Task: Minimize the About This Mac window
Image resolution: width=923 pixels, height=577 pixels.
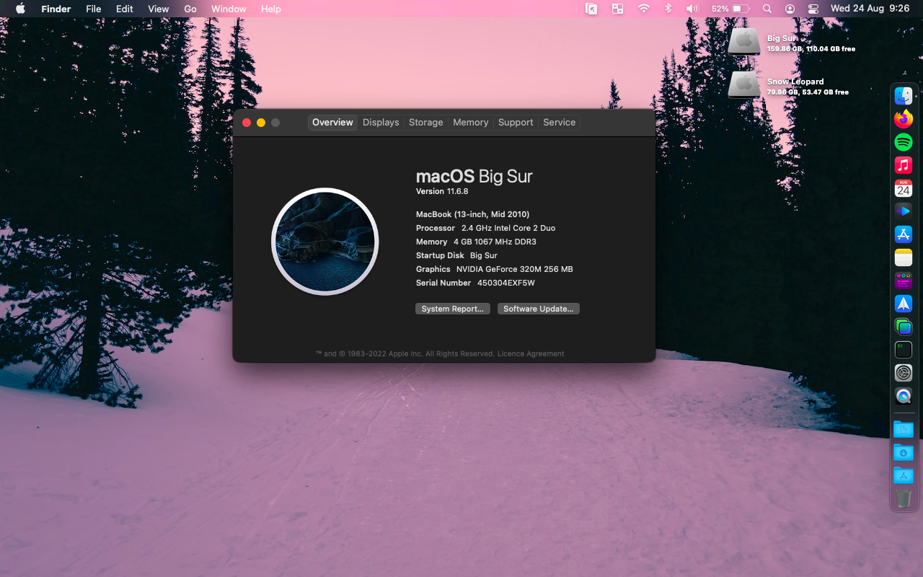Action: (261, 123)
